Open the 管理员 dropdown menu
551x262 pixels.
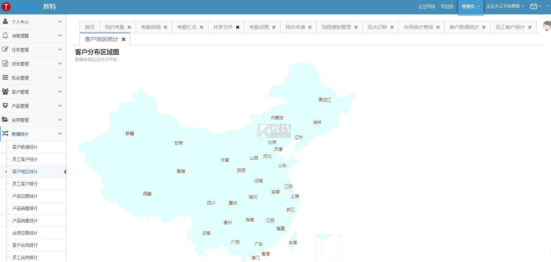tap(470, 7)
